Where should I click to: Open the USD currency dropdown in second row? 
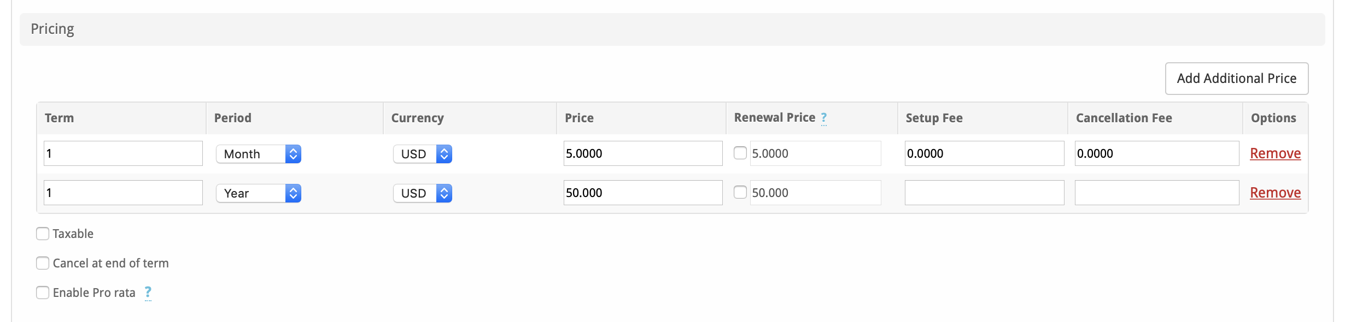[x=423, y=193]
